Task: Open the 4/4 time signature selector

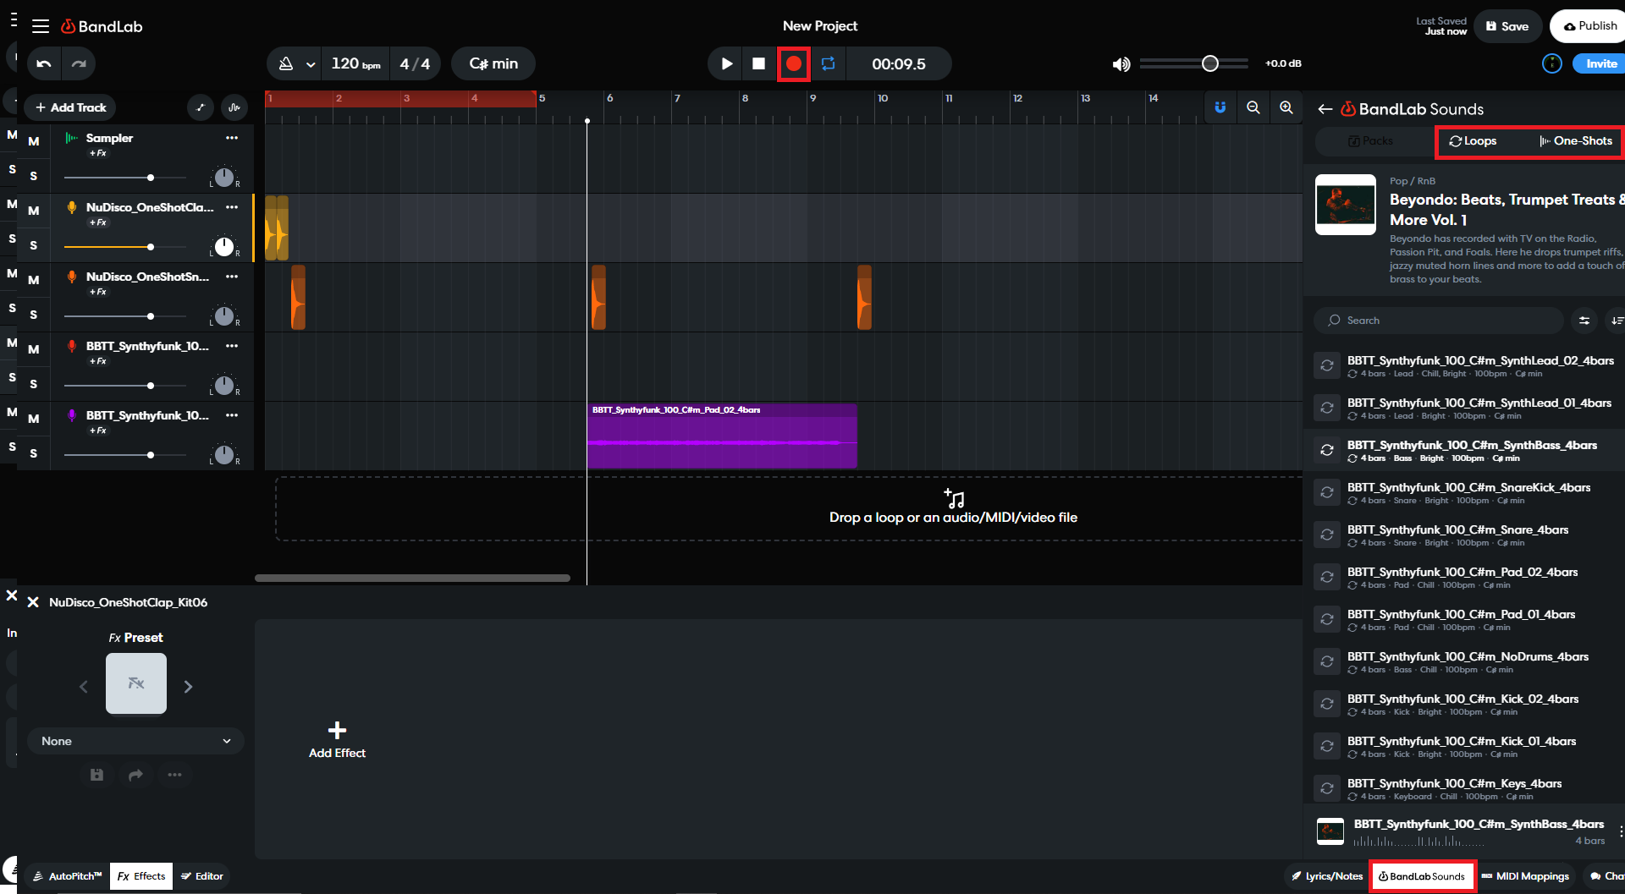Action: 415,63
